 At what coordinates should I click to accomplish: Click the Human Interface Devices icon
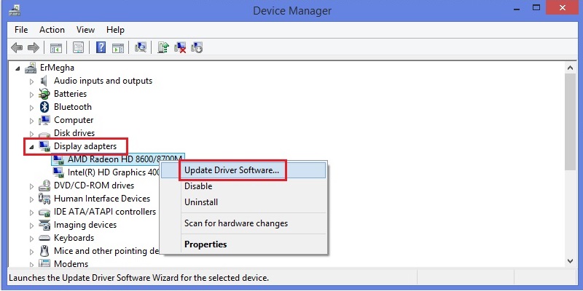tap(44, 199)
